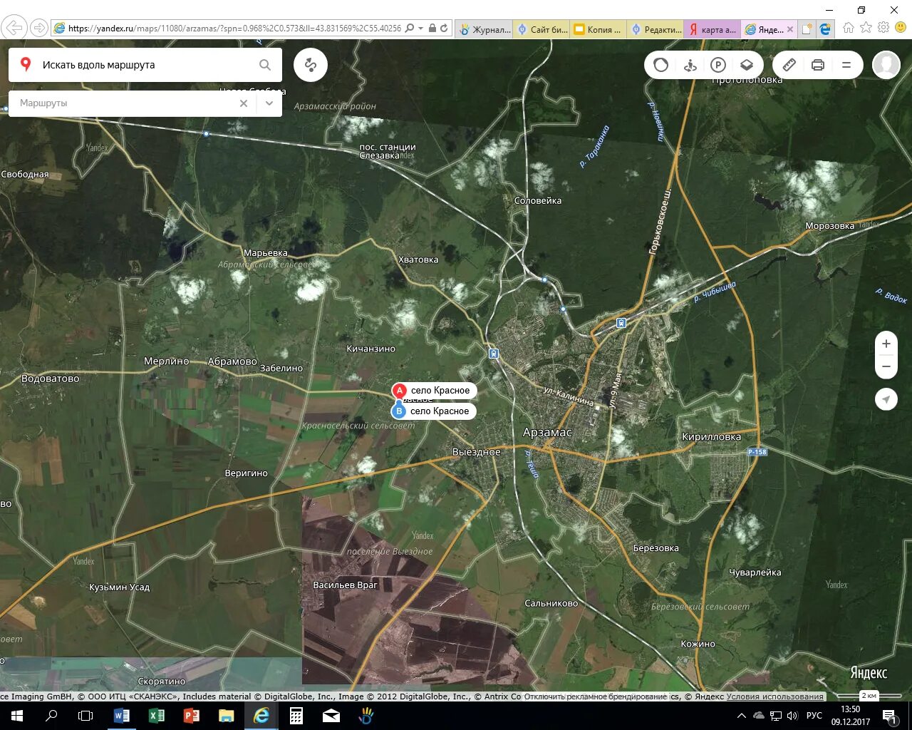912x730 pixels.
Task: Click the browser home icon
Action: pos(849,27)
